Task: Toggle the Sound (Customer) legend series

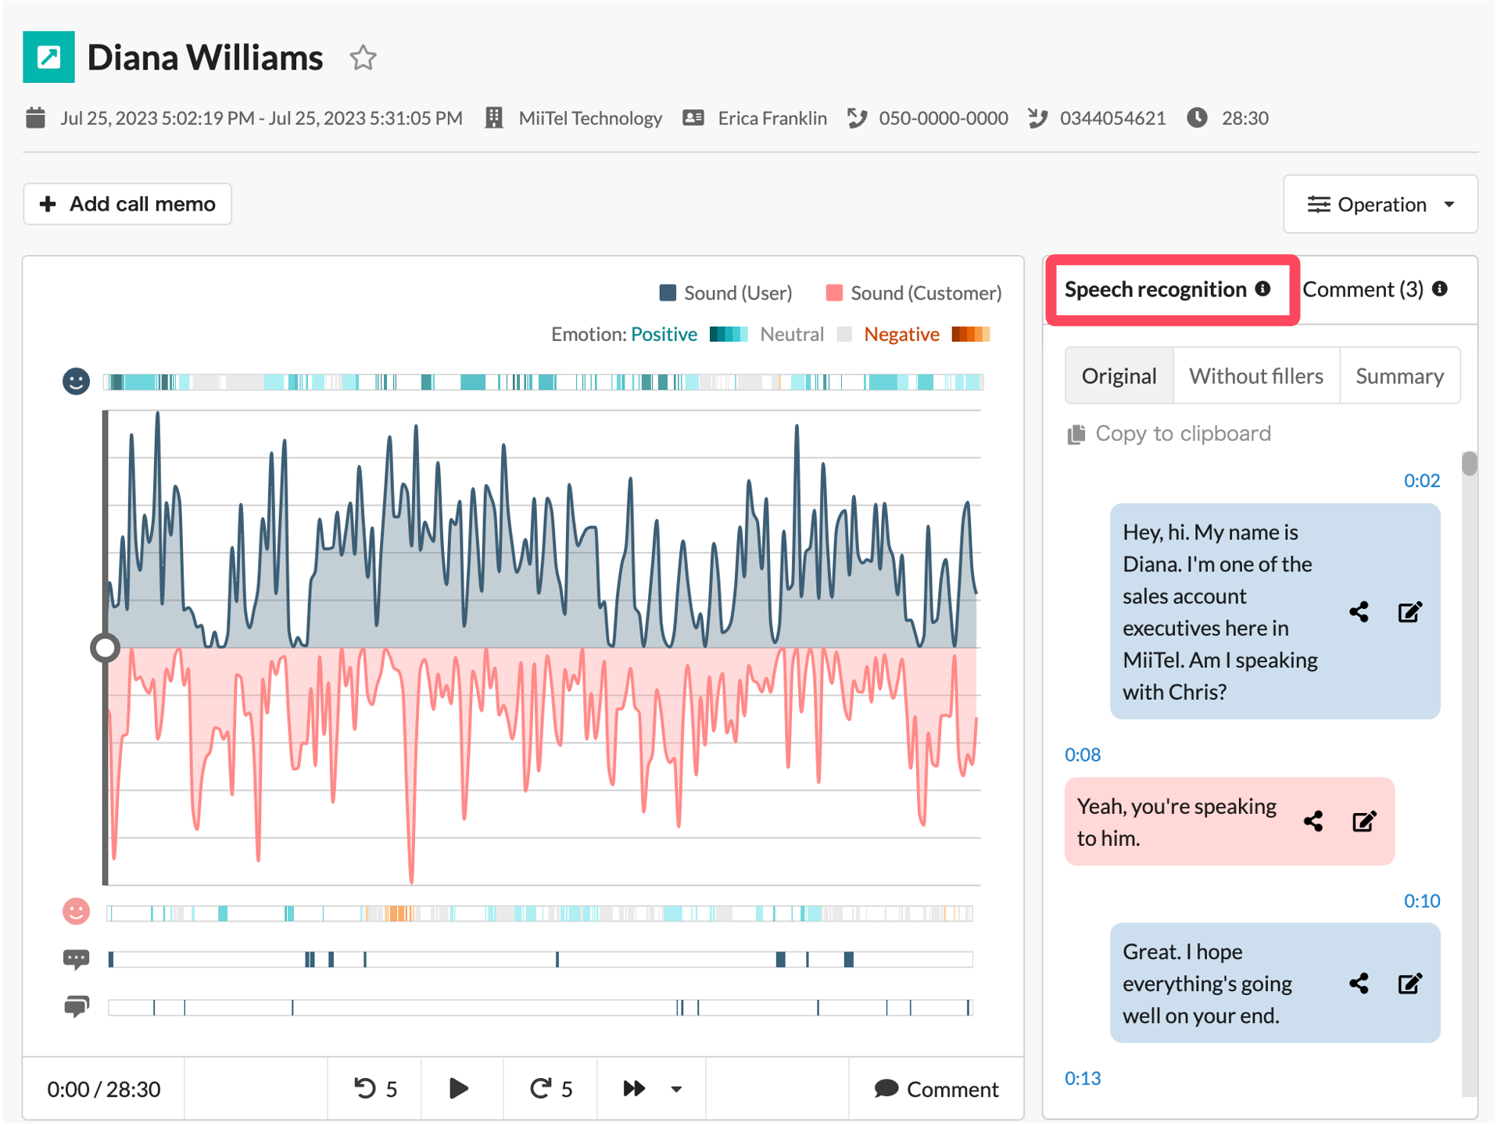Action: pyautogui.click(x=913, y=293)
